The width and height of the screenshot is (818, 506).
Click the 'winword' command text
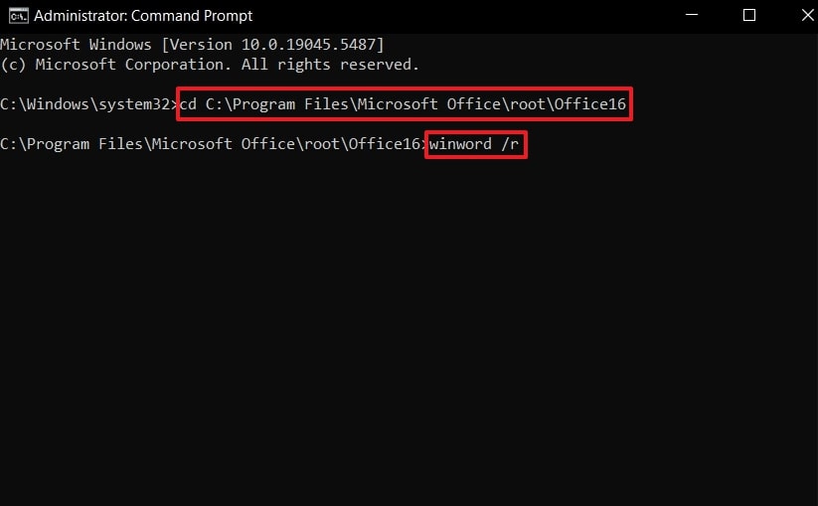461,144
